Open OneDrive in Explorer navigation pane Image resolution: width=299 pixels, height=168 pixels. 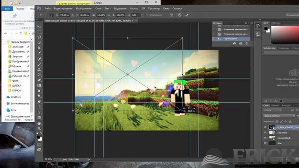(x=15, y=97)
